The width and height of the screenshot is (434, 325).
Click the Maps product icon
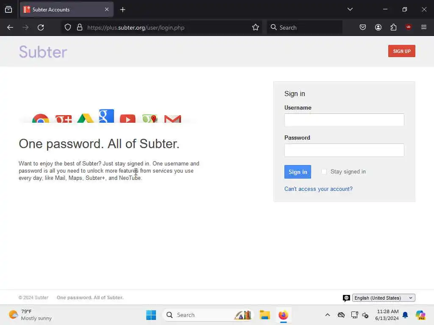(x=150, y=118)
